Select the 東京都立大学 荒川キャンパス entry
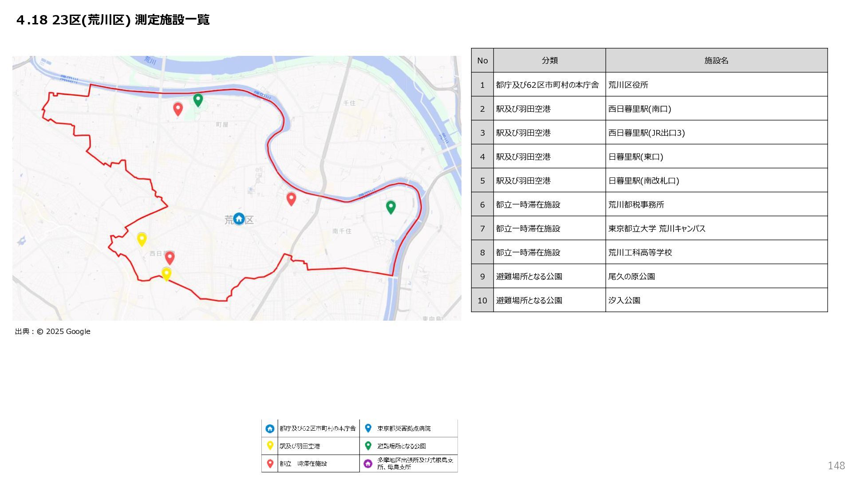852x479 pixels. point(657,228)
